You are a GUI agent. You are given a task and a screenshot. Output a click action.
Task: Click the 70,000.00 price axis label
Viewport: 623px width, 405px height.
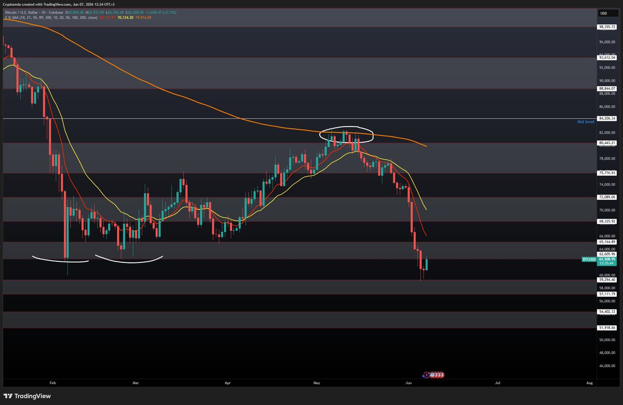607,211
